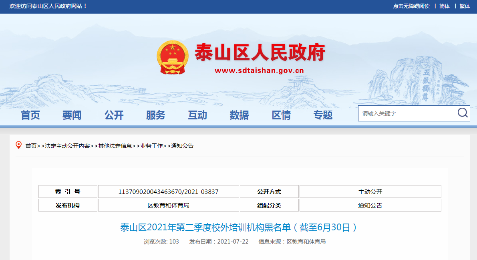Image resolution: width=477 pixels, height=260 pixels.
Task: Click the 首页 breadcrumb link
Action: tap(31, 146)
